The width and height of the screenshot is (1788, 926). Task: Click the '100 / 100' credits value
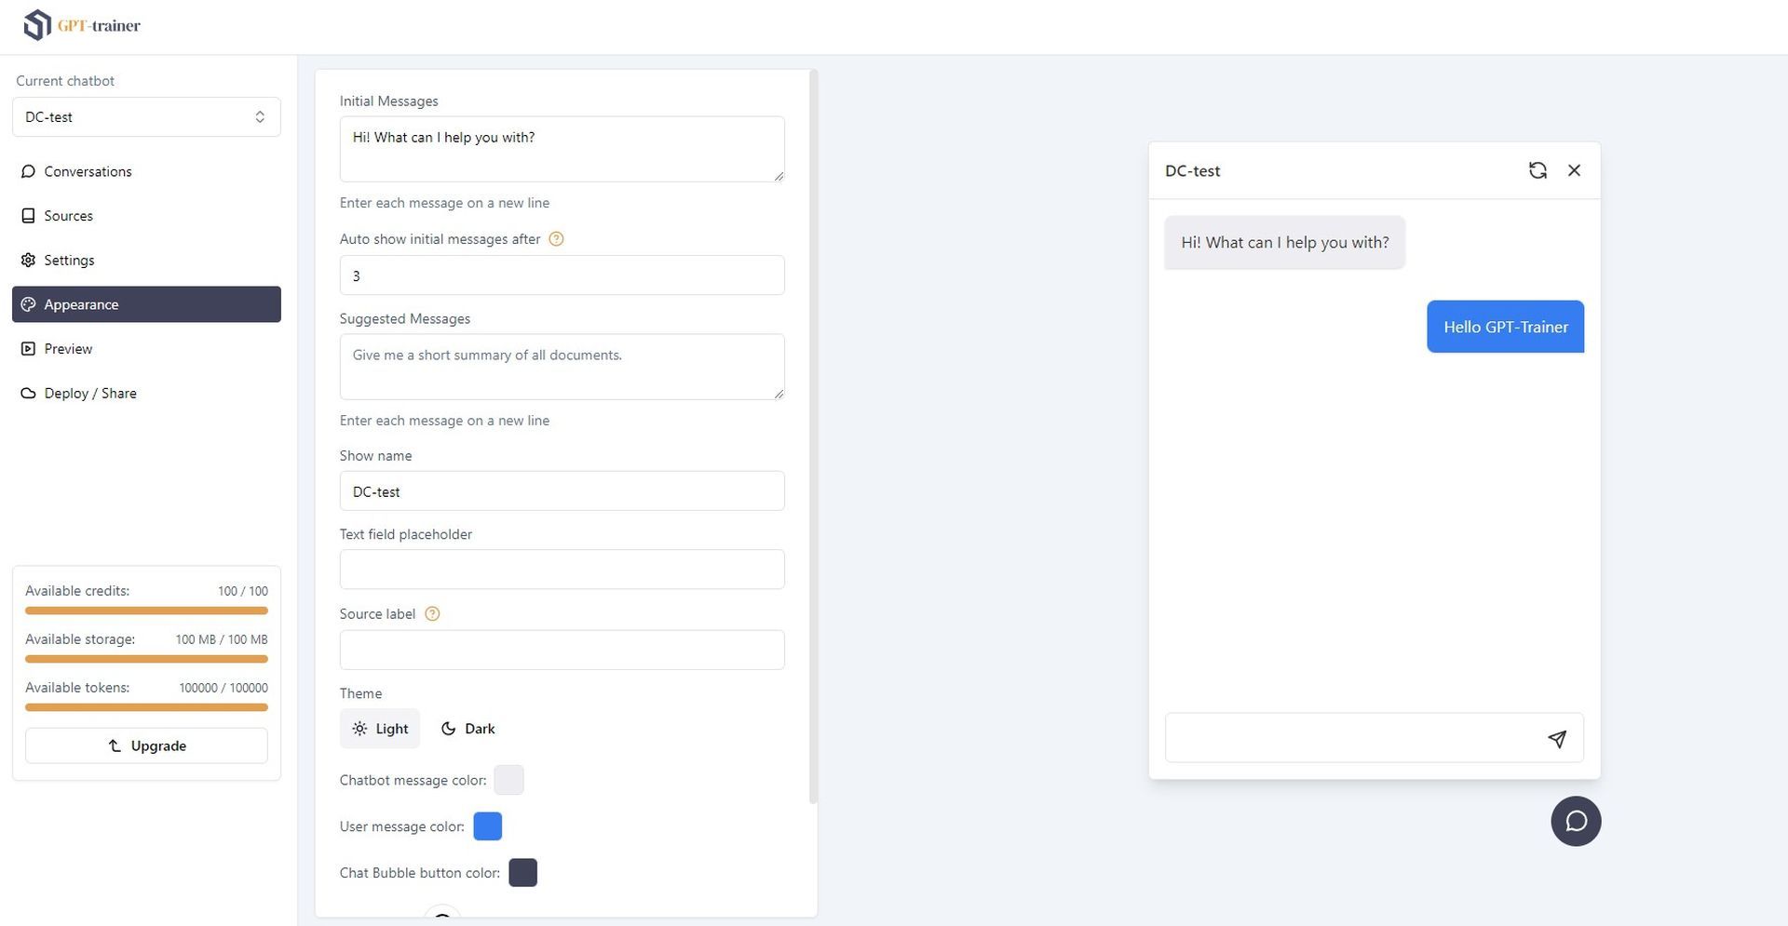(x=243, y=591)
